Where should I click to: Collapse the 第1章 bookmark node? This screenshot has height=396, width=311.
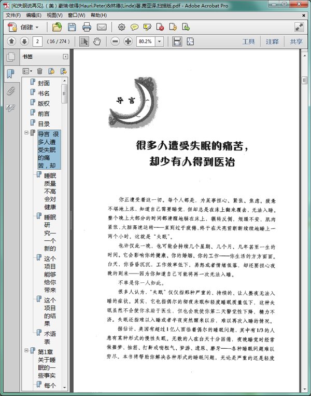(x=26, y=350)
